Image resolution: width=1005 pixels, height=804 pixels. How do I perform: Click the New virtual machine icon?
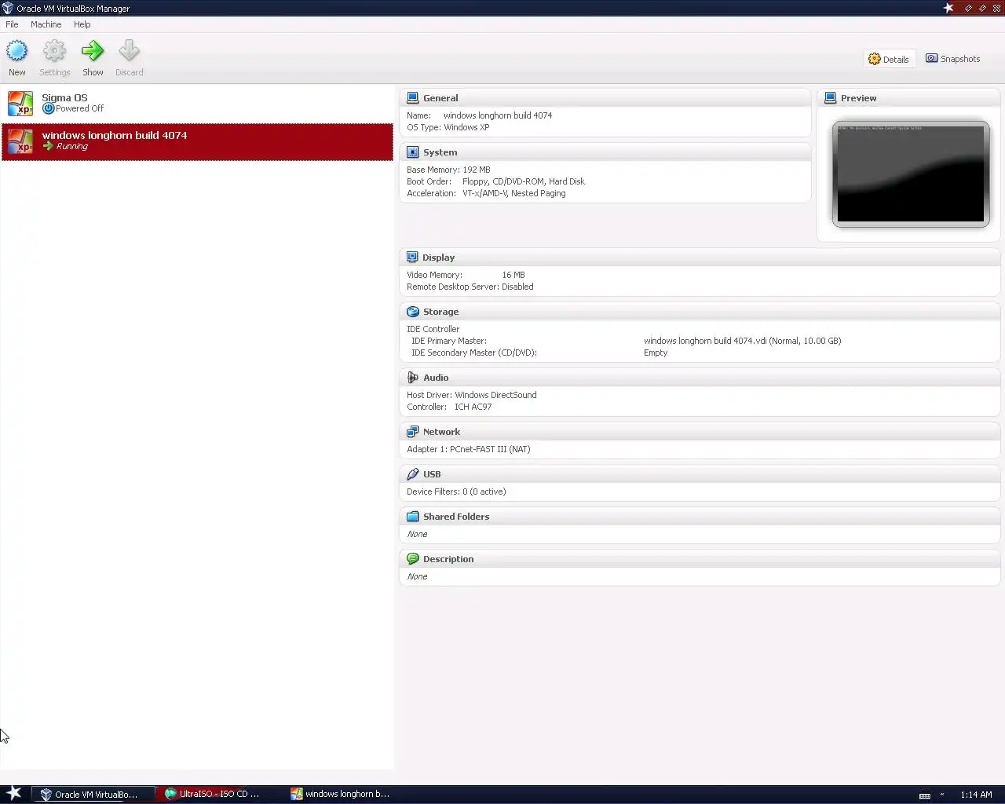click(16, 52)
